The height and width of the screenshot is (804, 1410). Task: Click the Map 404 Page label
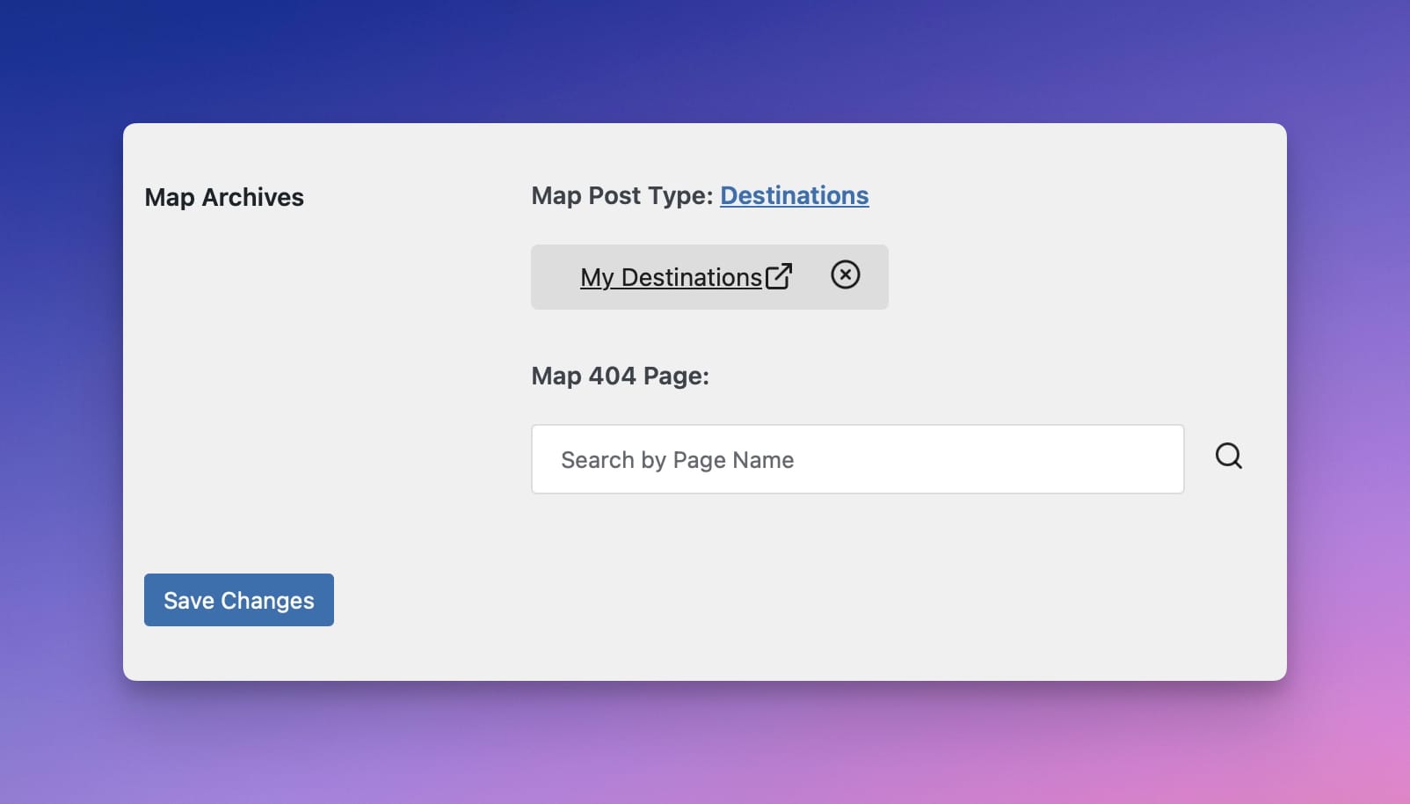620,376
